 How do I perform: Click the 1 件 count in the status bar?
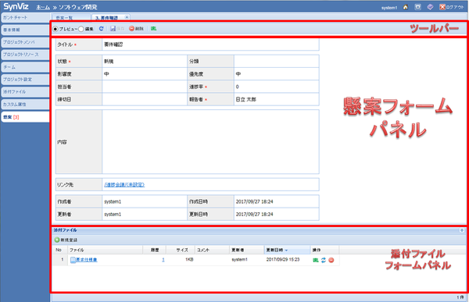tap(460, 297)
